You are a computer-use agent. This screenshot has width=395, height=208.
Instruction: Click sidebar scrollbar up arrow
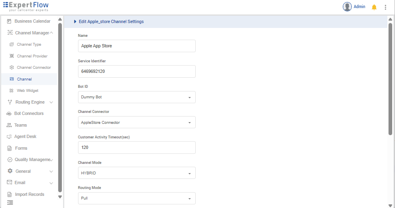pyautogui.click(x=60, y=19)
